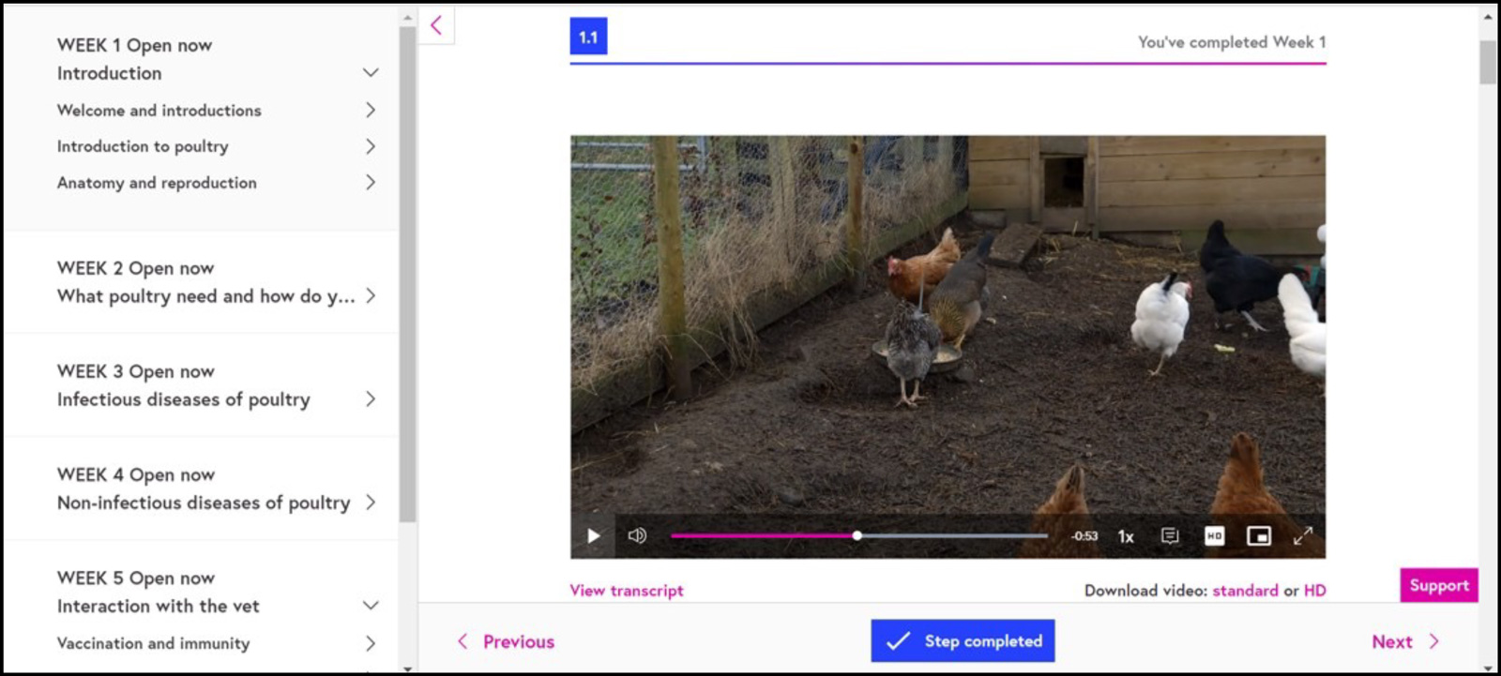
Task: Enable picture-in-picture mode
Action: (x=1258, y=536)
